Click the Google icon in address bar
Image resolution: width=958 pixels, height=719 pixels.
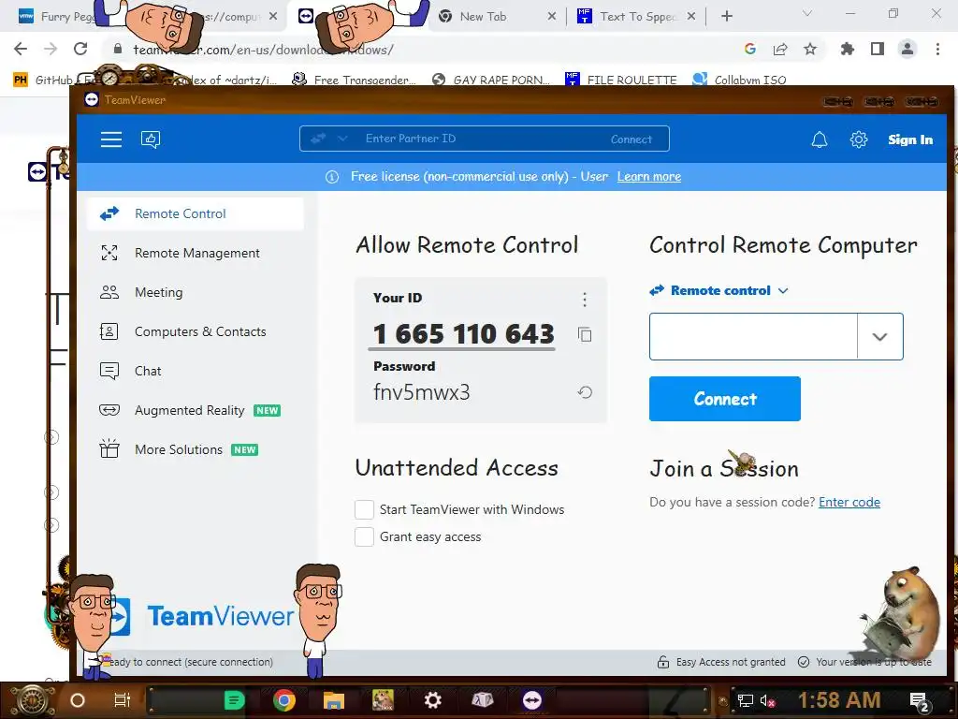(750, 49)
